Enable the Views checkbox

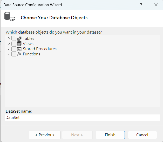[14, 44]
